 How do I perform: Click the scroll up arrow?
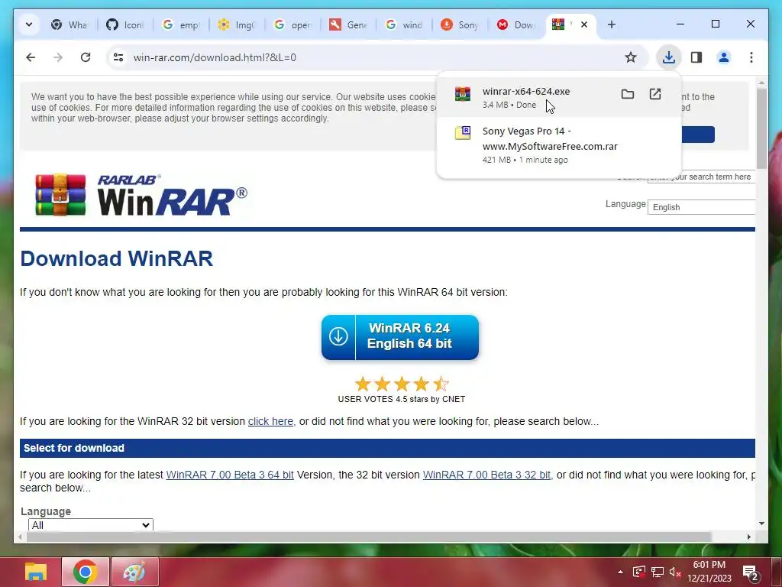761,83
